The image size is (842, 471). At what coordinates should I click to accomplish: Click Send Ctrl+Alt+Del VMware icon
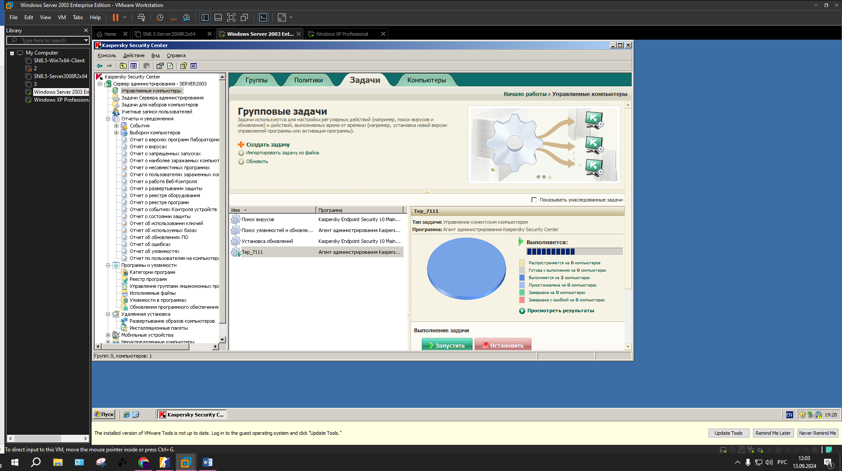click(x=141, y=17)
